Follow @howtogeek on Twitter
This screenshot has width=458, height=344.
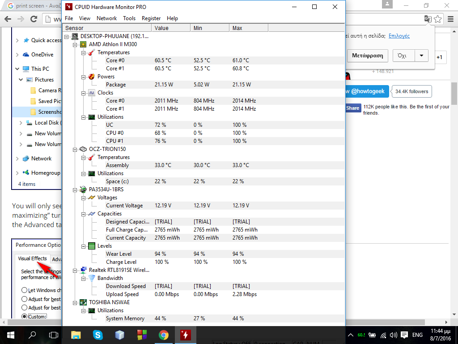click(x=367, y=91)
